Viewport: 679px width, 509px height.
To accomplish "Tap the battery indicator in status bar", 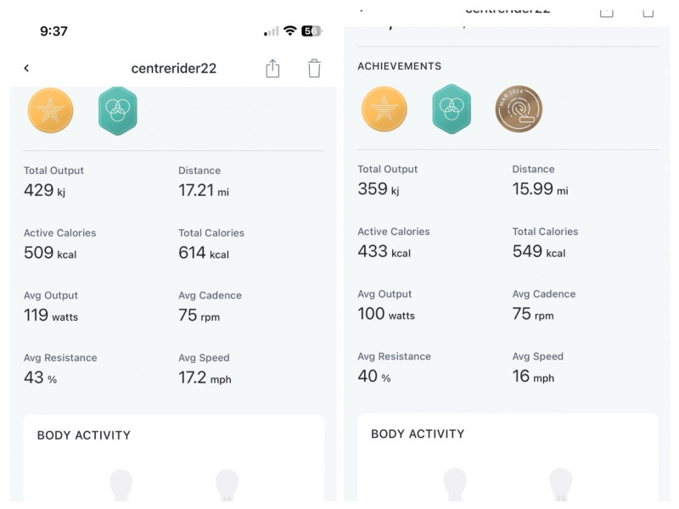I will (311, 31).
